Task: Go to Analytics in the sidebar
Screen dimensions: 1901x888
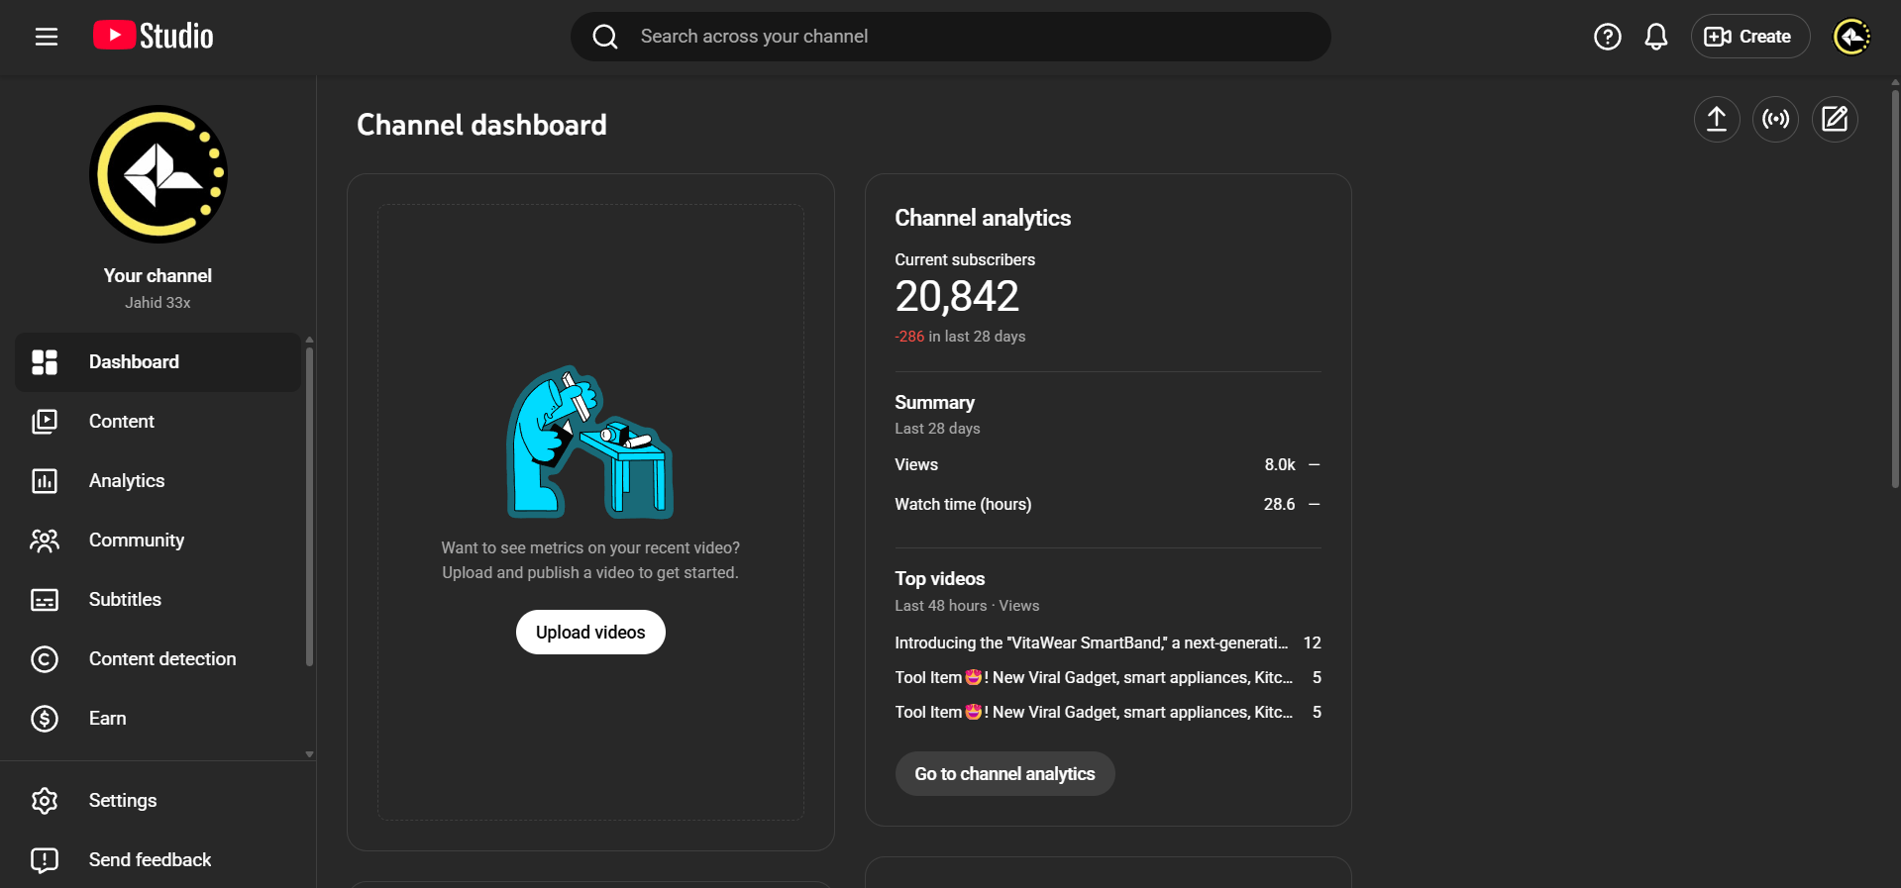Action: (127, 481)
